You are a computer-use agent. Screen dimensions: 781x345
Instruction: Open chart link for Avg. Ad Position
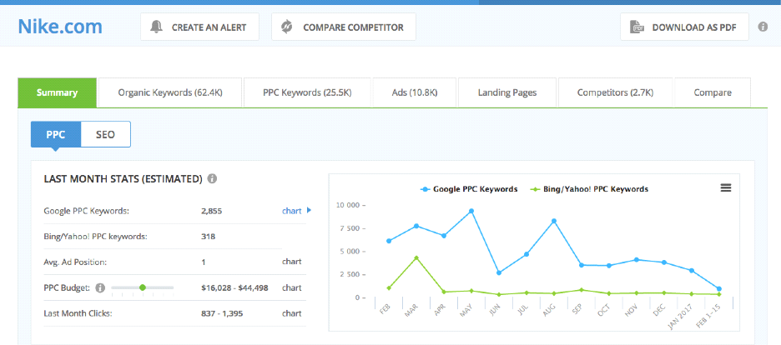click(292, 262)
